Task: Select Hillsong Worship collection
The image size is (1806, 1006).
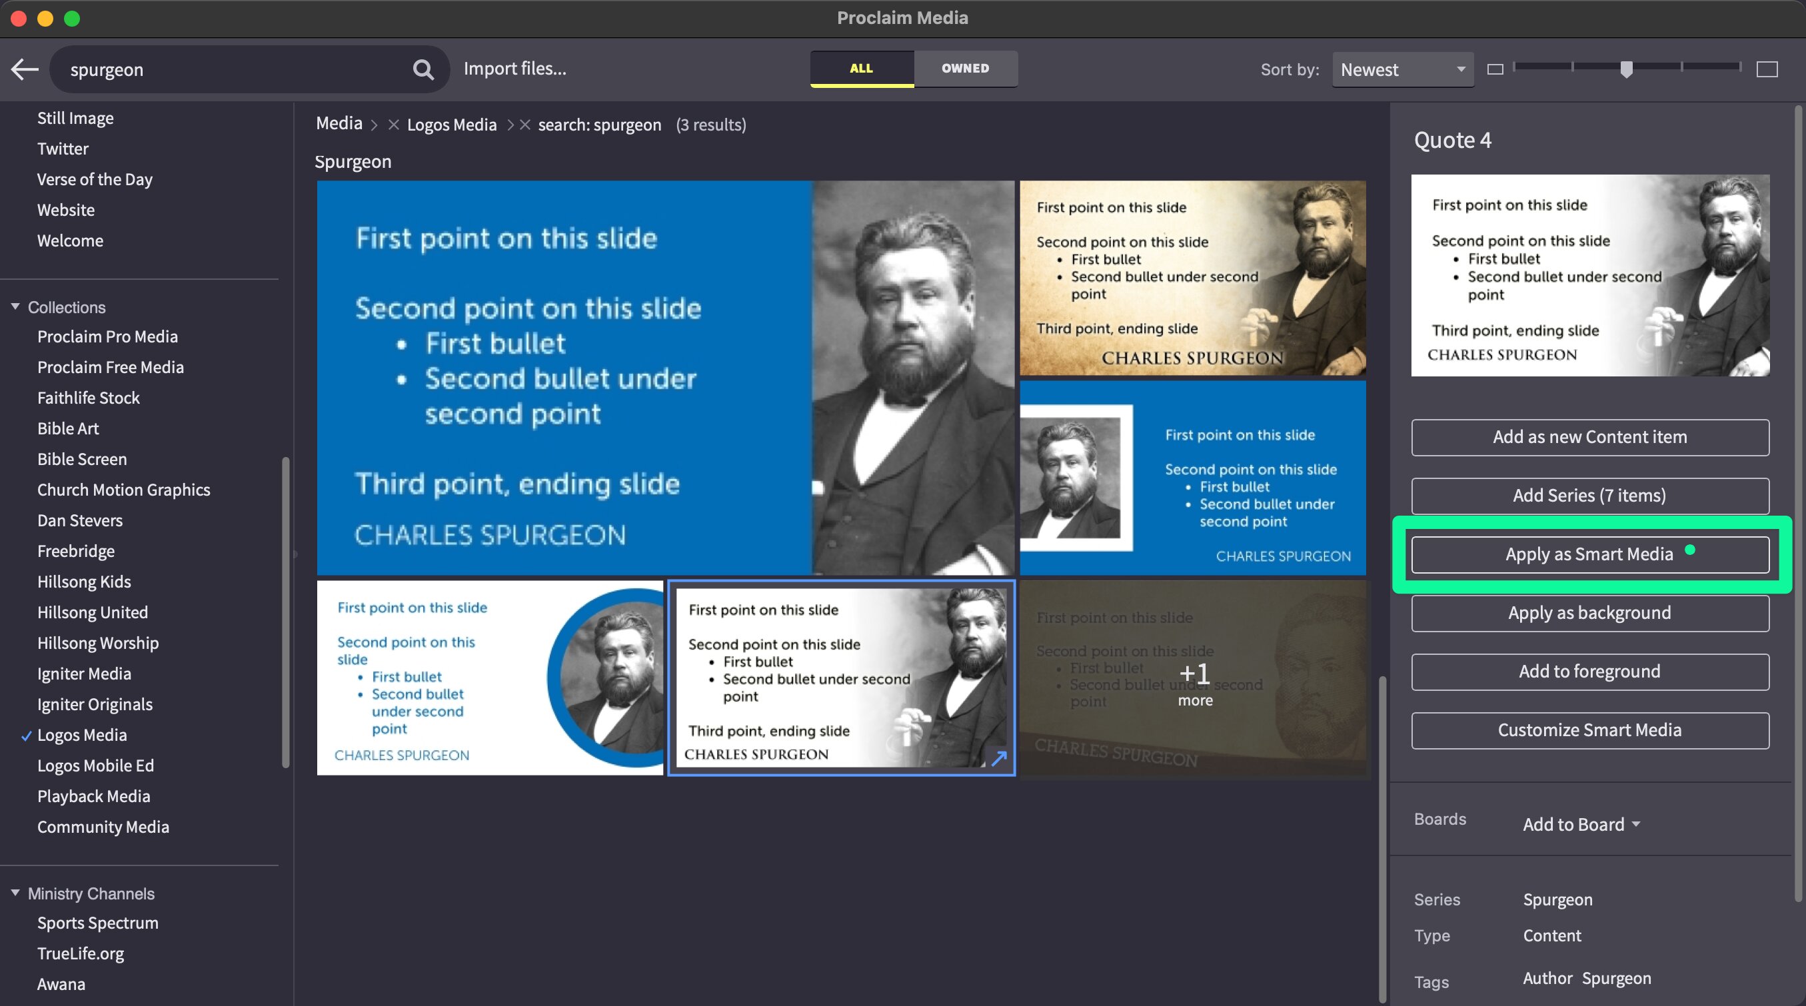Action: click(97, 643)
